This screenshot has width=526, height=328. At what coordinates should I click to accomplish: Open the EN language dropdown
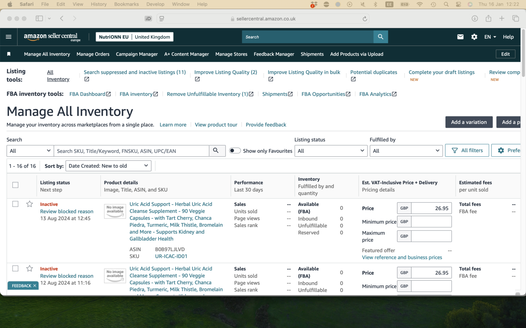490,37
